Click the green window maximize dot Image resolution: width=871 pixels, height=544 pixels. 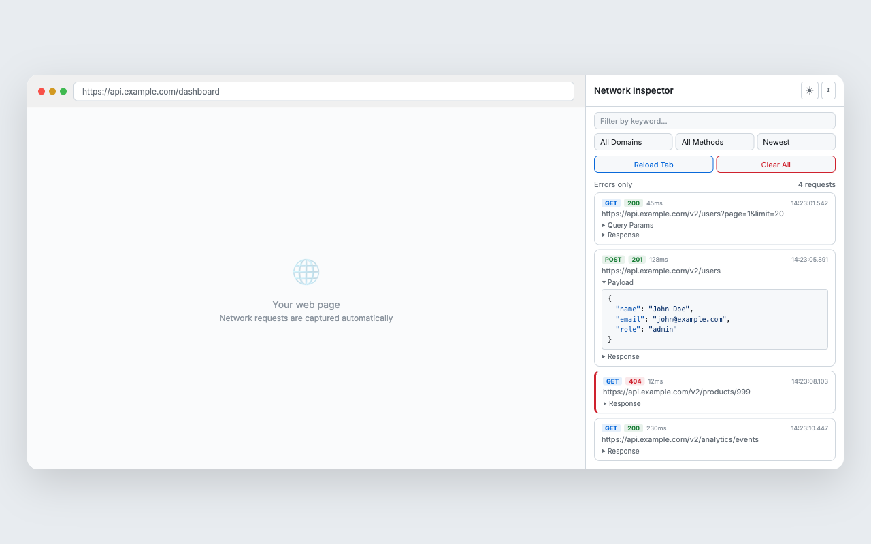pyautogui.click(x=63, y=91)
